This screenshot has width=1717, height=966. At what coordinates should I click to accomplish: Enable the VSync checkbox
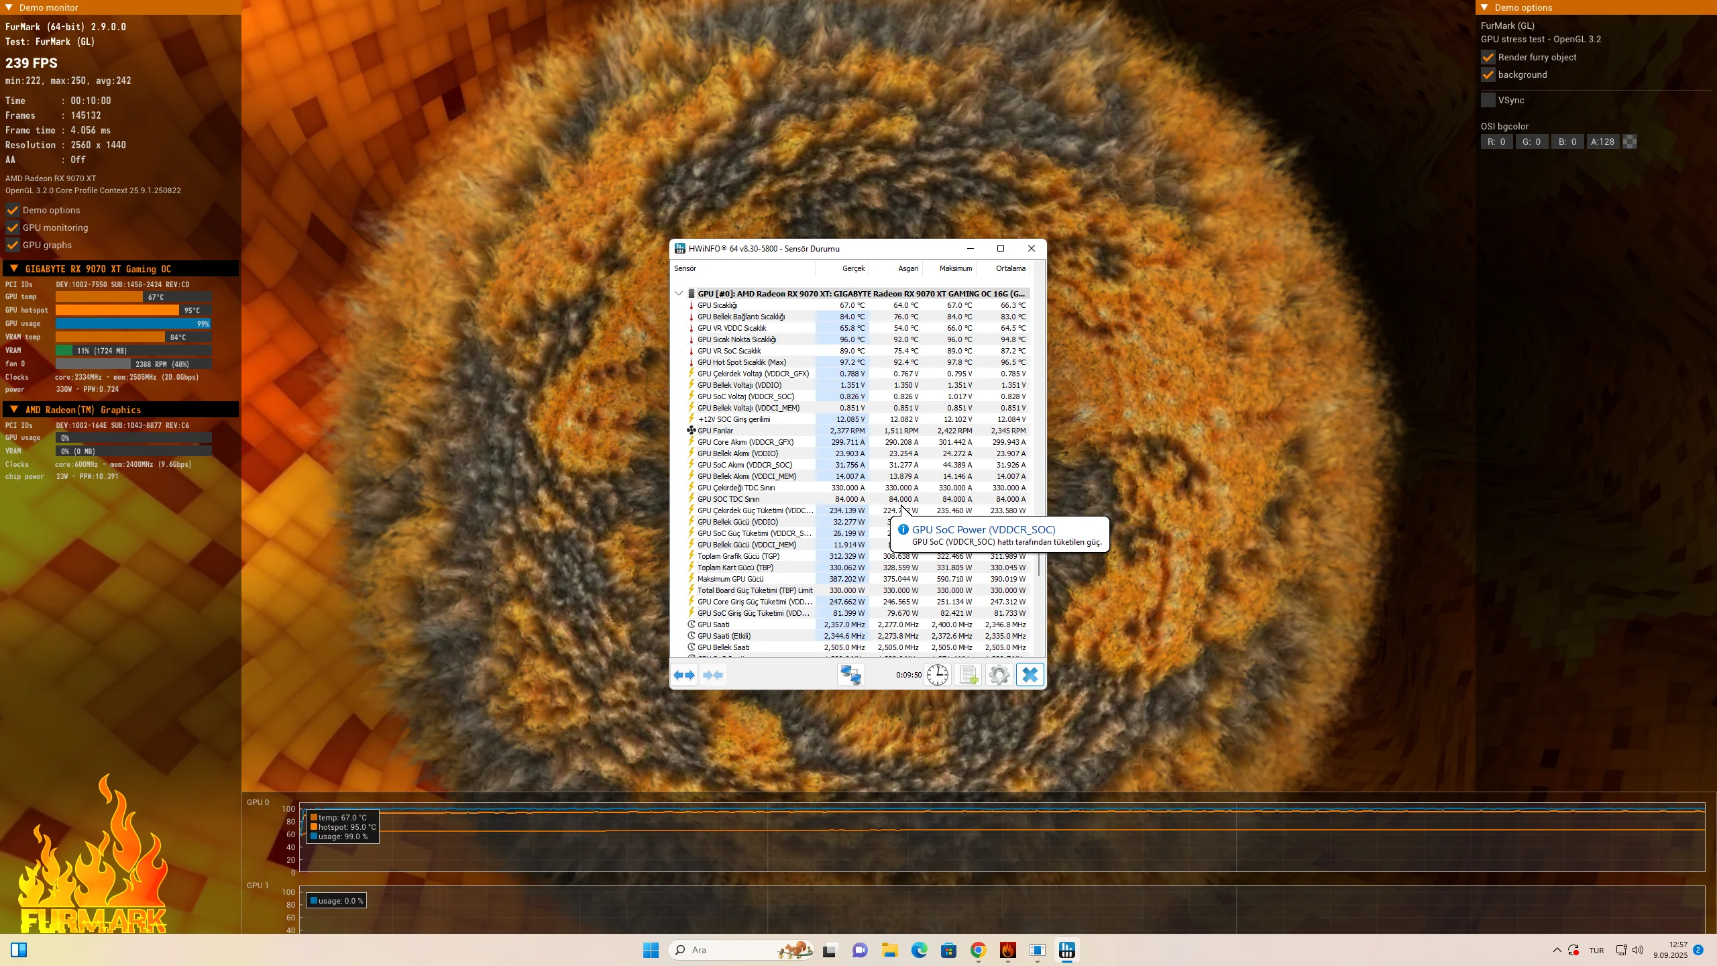pyautogui.click(x=1488, y=101)
